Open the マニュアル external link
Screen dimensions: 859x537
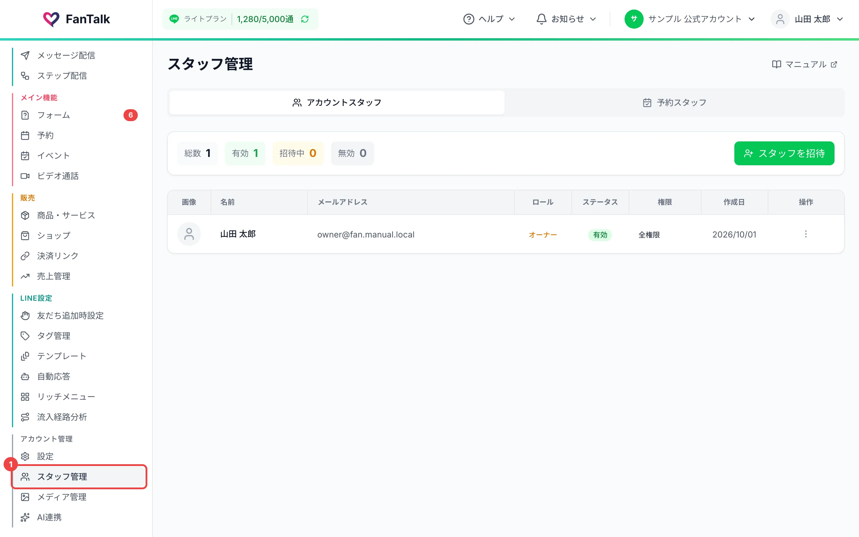click(x=805, y=64)
